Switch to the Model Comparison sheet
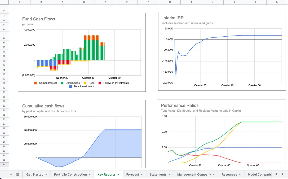This screenshot has width=288, height=179. 260,174
